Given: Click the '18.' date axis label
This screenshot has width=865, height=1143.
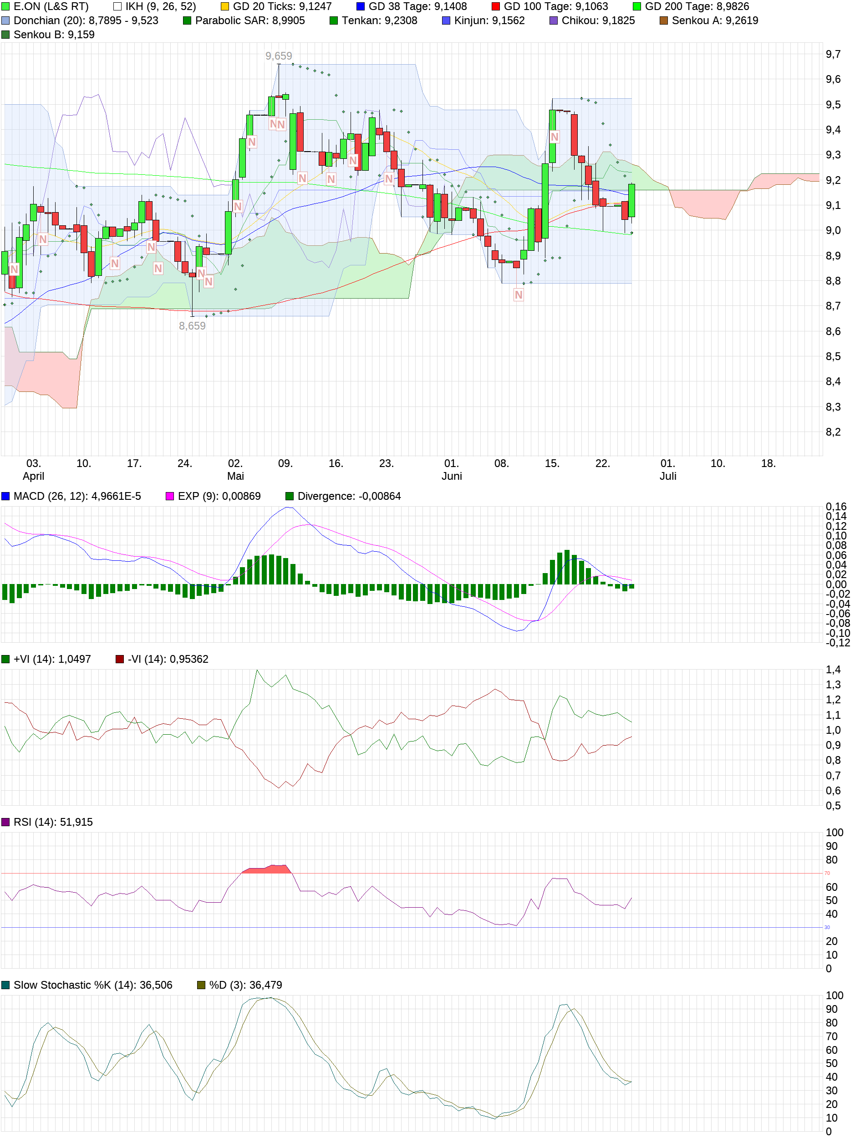Looking at the screenshot, I should point(769,464).
